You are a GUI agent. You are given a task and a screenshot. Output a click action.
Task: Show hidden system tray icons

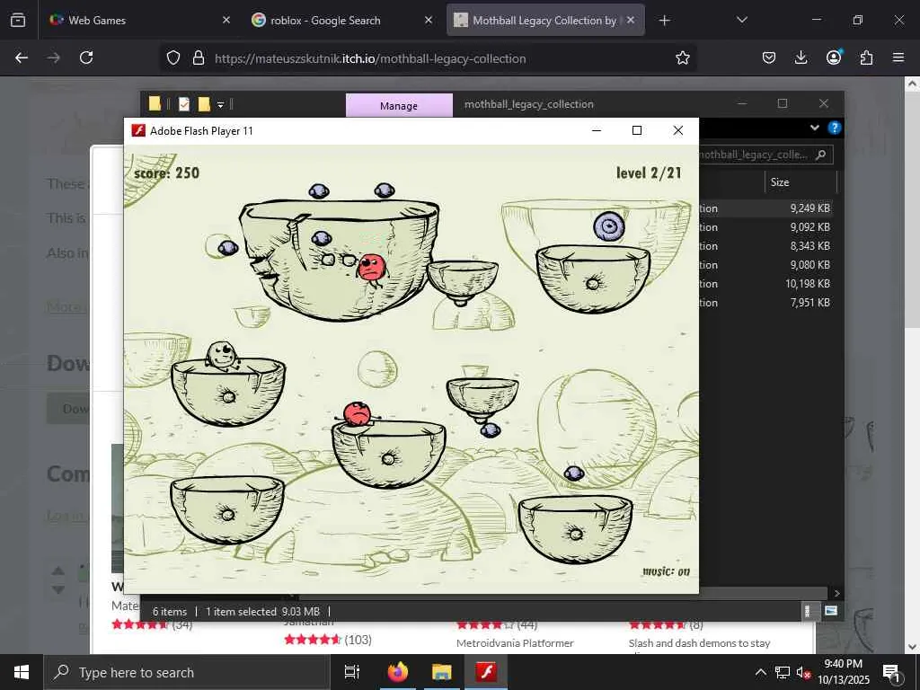pos(760,672)
